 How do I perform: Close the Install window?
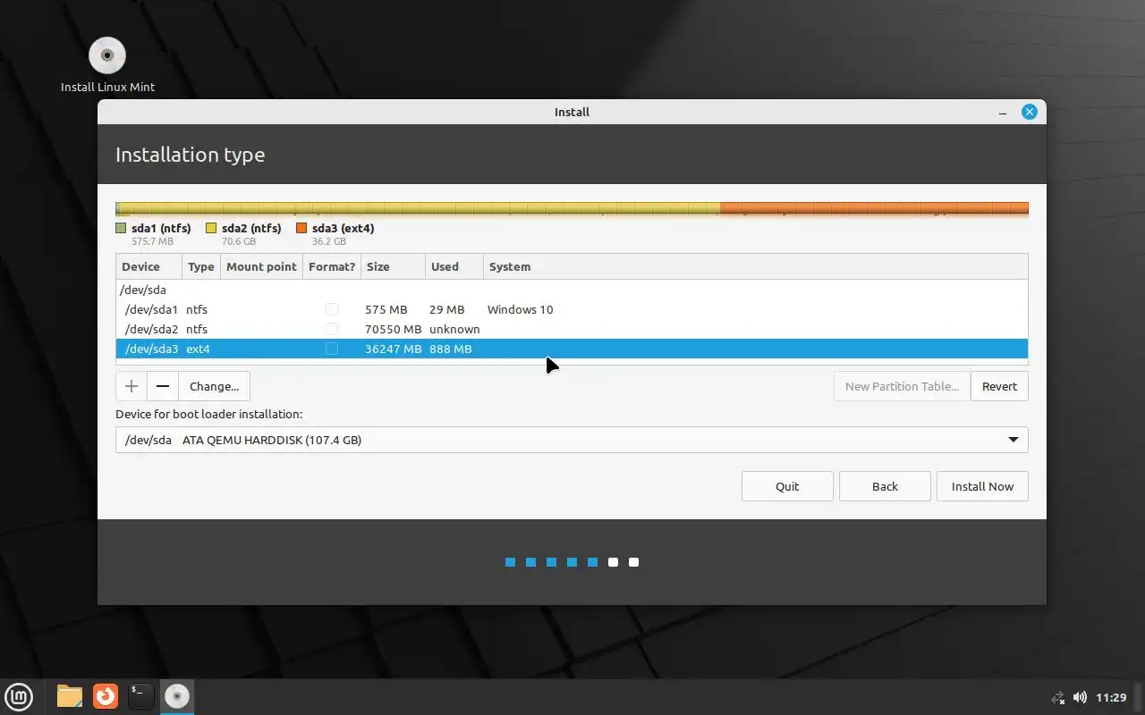click(1030, 112)
